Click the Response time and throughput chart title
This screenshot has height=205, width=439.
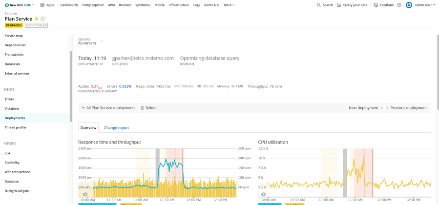pos(109,142)
